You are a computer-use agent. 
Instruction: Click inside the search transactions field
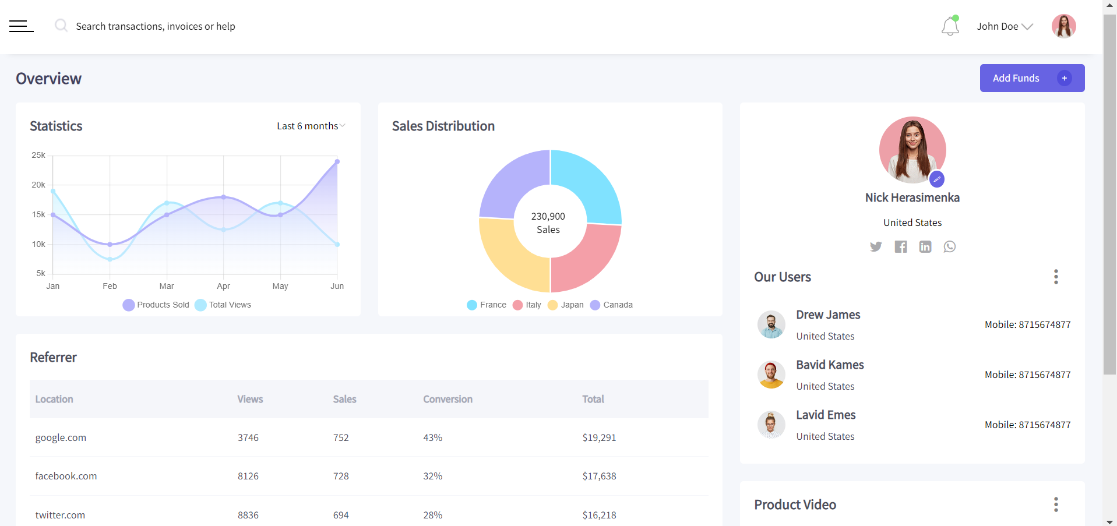[175, 26]
